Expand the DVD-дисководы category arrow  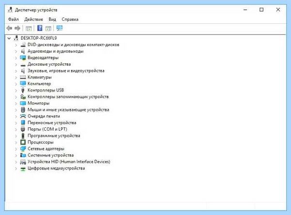(x=16, y=45)
